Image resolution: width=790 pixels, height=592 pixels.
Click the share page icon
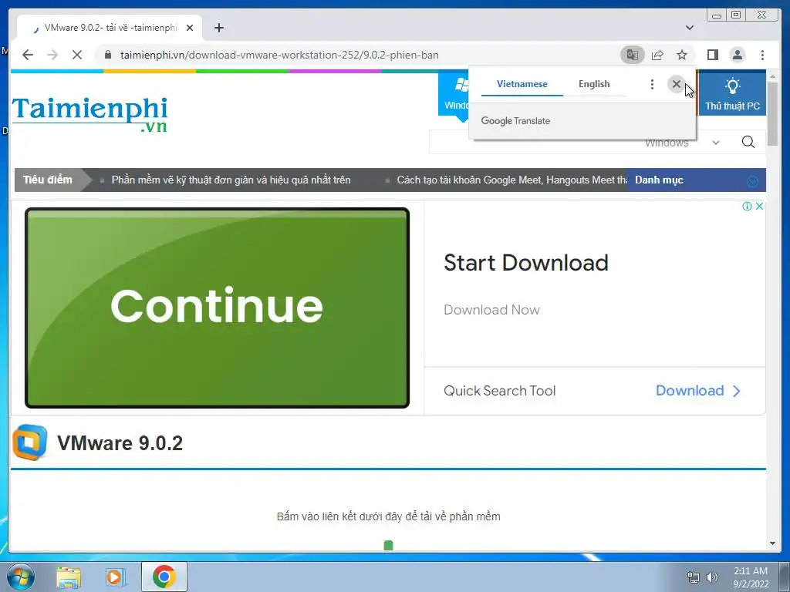657,55
